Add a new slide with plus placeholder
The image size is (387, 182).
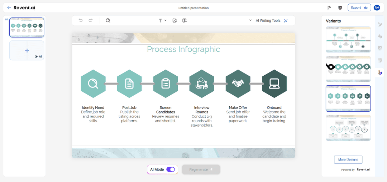click(27, 50)
